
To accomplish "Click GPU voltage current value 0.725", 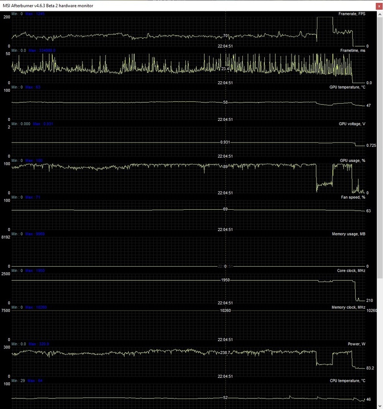I will click(371, 146).
